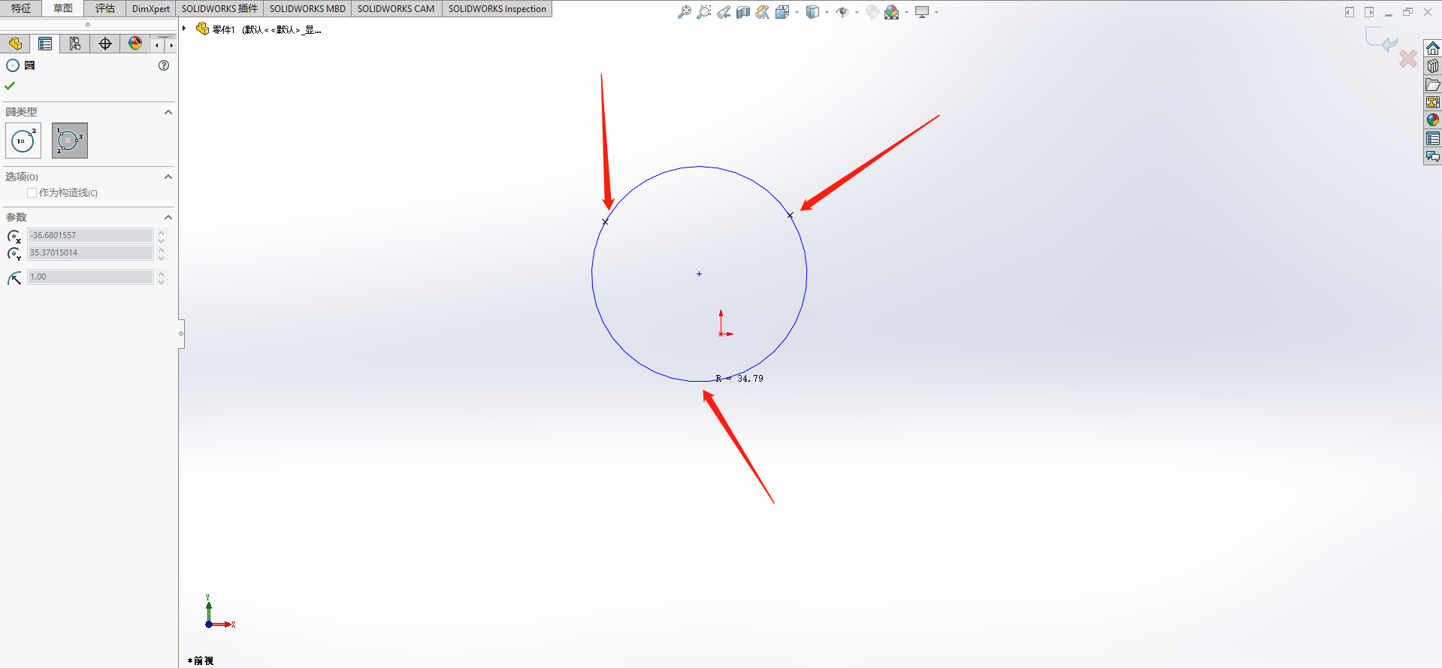This screenshot has height=668, width=1442.
Task: Open the 草图 ribbon tab
Action: pos(63,8)
